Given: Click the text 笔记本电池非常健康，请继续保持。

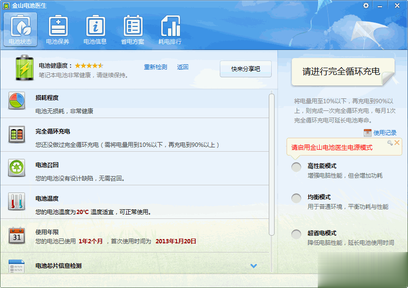Looking at the screenshot, I should [84, 75].
